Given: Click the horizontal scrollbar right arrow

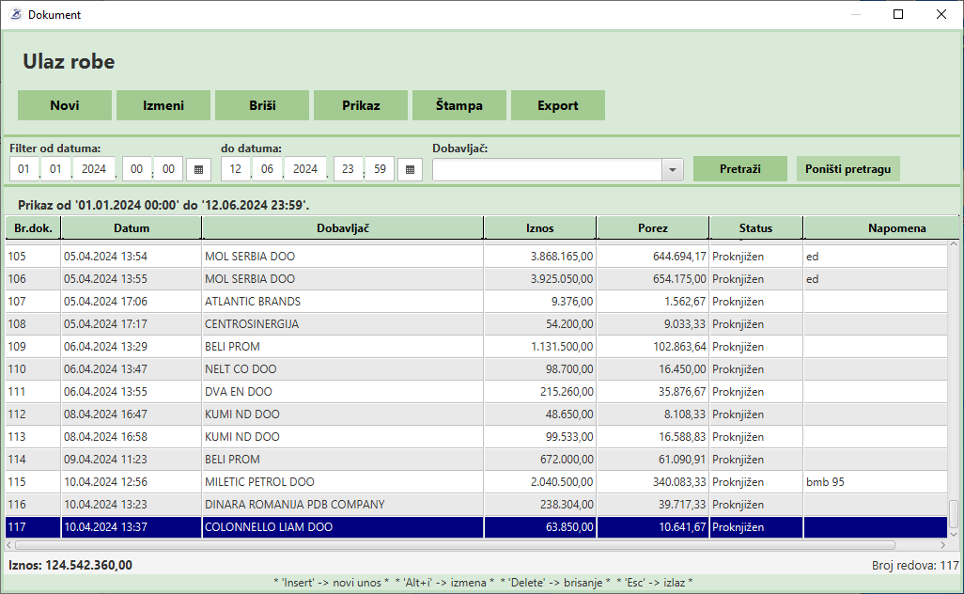Looking at the screenshot, I should pos(941,544).
